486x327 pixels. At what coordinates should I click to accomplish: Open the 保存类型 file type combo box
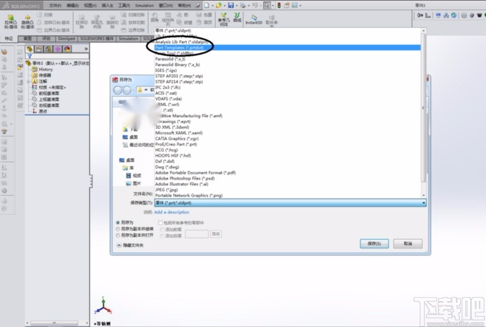(x=291, y=203)
